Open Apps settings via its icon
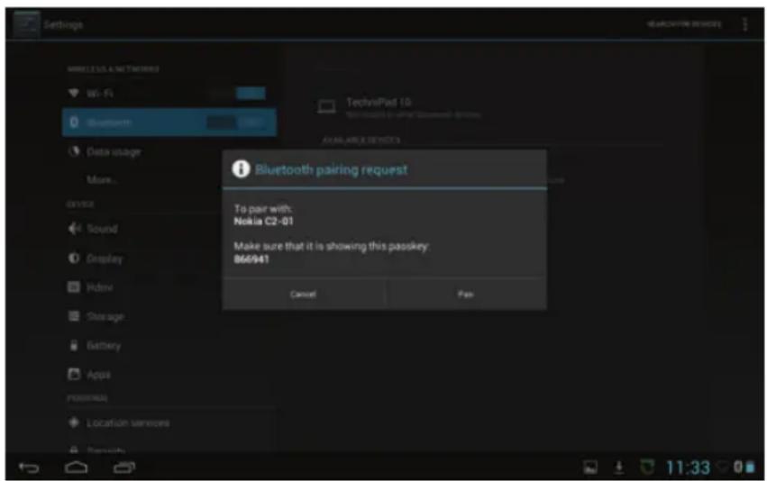 74,375
